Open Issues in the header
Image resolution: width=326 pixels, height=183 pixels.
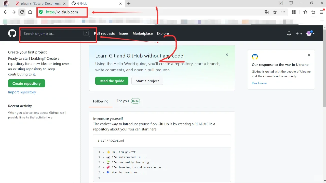[124, 34]
